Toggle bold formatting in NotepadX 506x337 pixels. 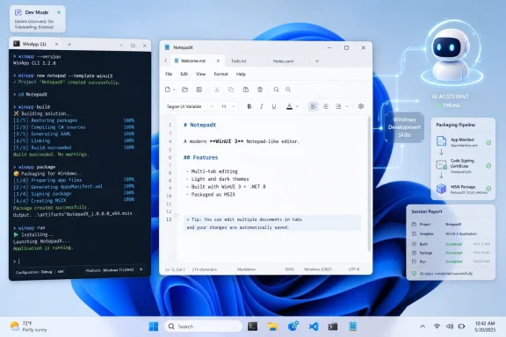249,106
